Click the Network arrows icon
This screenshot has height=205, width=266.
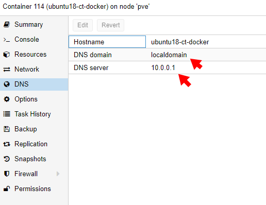click(x=7, y=70)
